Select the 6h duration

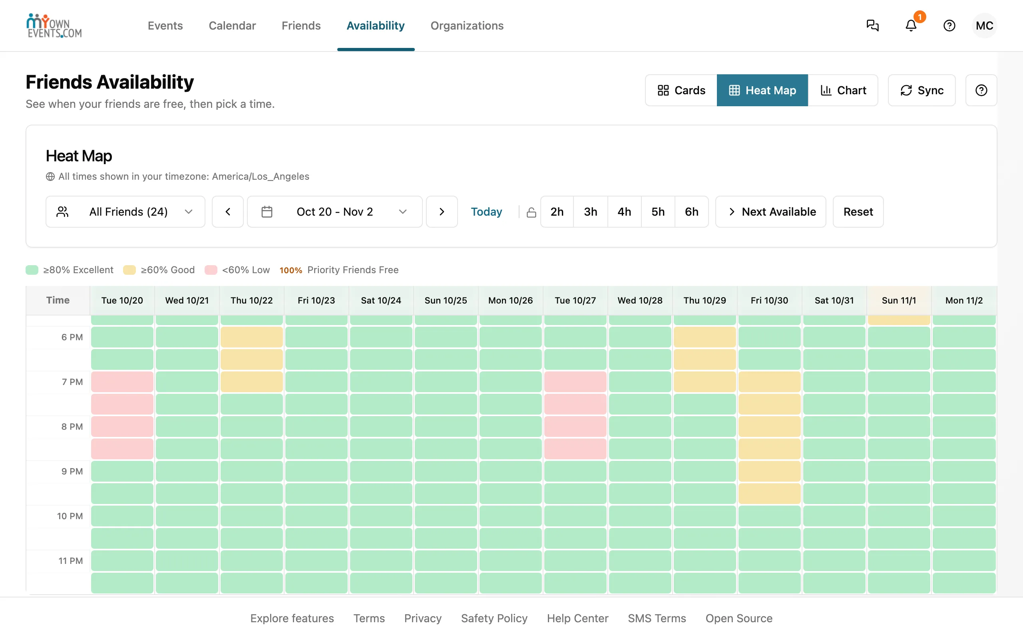(692, 212)
